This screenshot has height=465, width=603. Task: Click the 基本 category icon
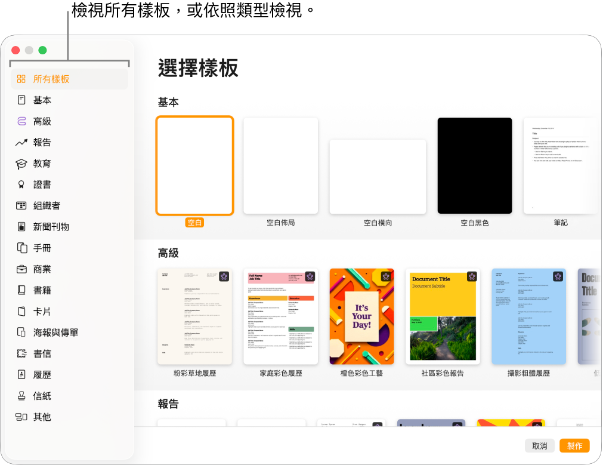point(42,100)
